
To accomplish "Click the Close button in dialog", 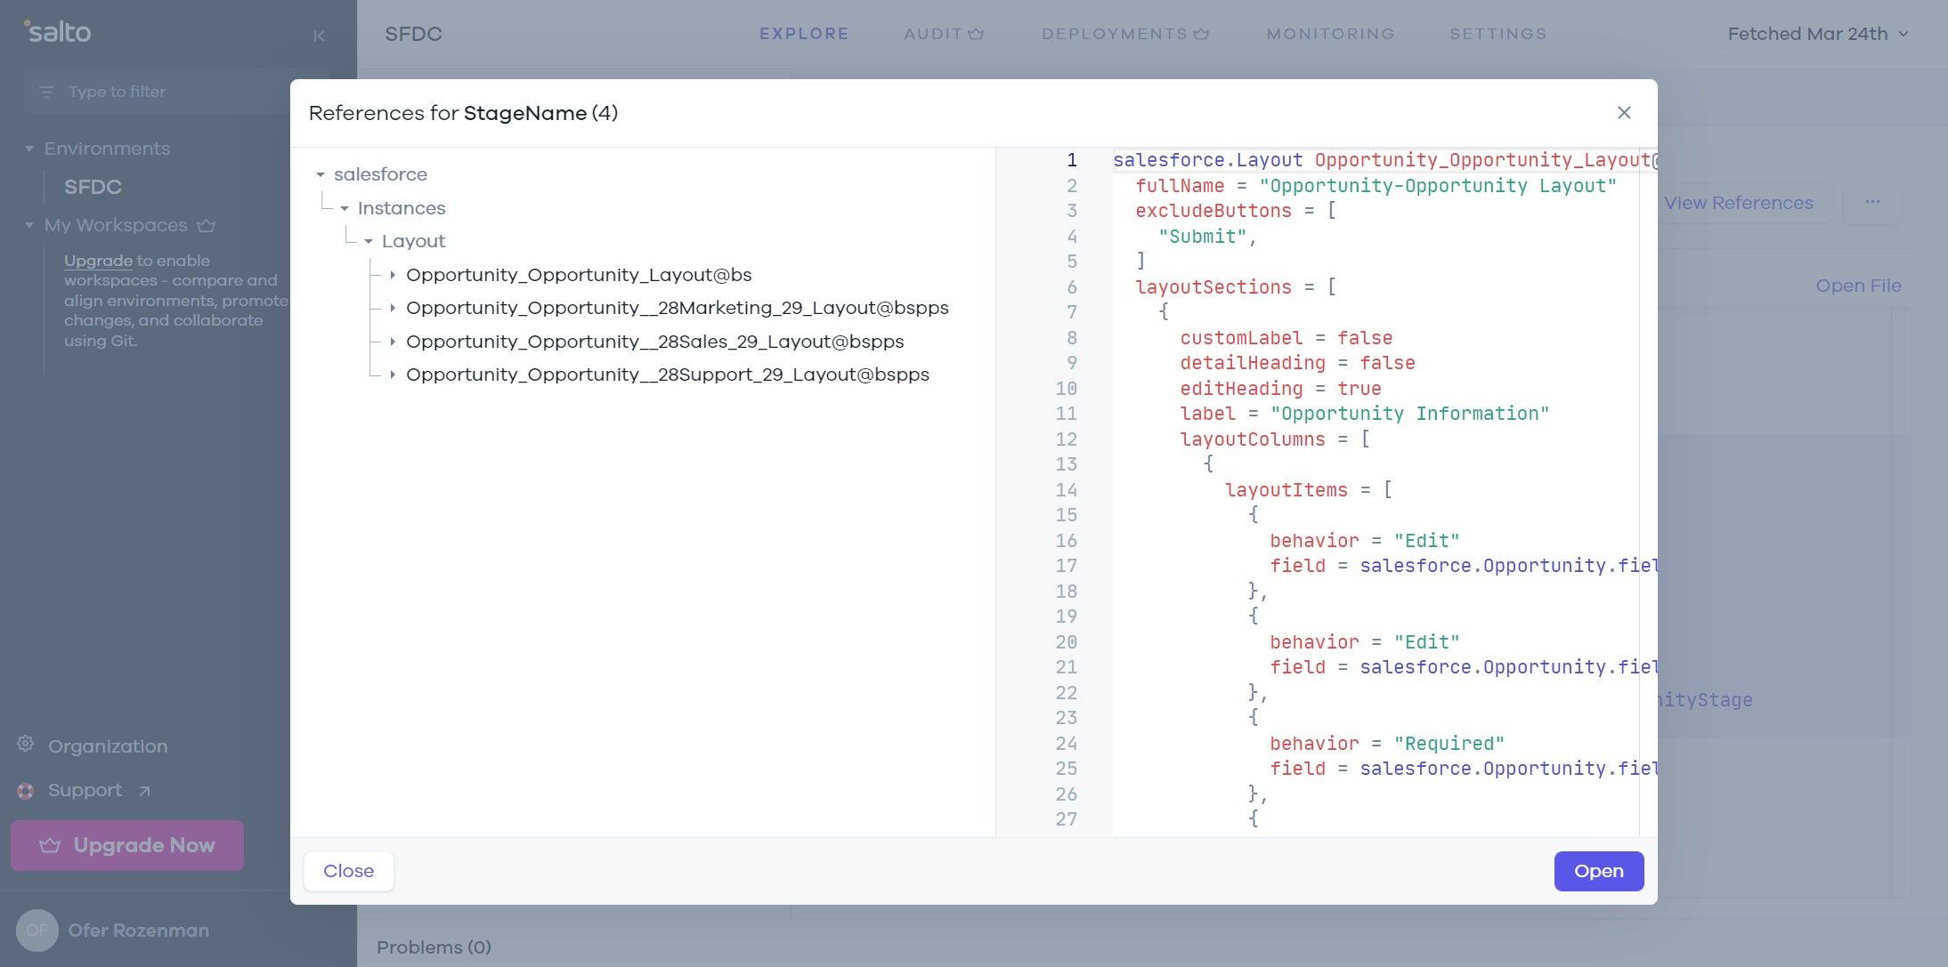I will click(348, 871).
